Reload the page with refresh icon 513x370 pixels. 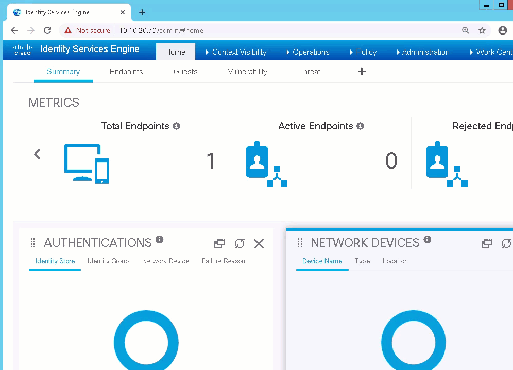point(47,30)
